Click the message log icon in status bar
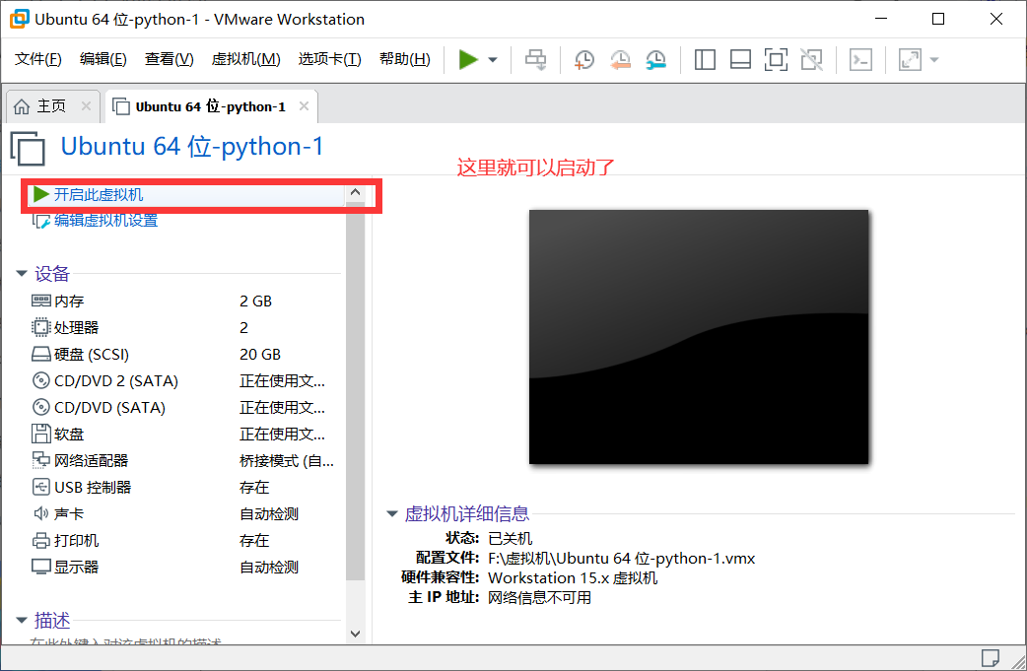This screenshot has width=1027, height=671. point(990,657)
